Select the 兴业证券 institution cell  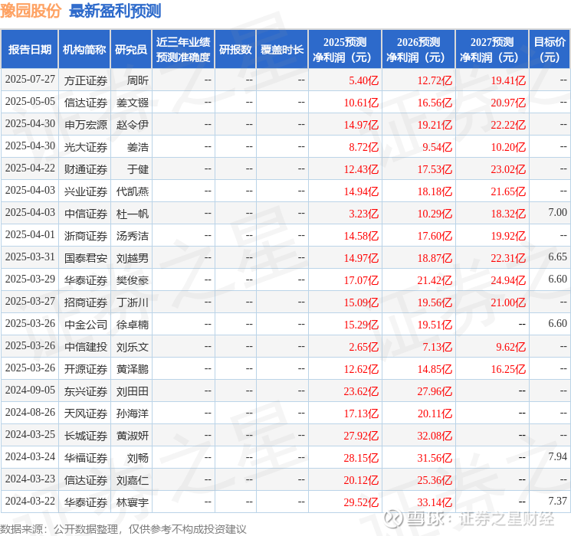[86, 191]
